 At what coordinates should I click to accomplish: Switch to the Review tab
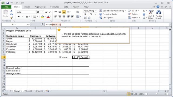coord(76,7)
